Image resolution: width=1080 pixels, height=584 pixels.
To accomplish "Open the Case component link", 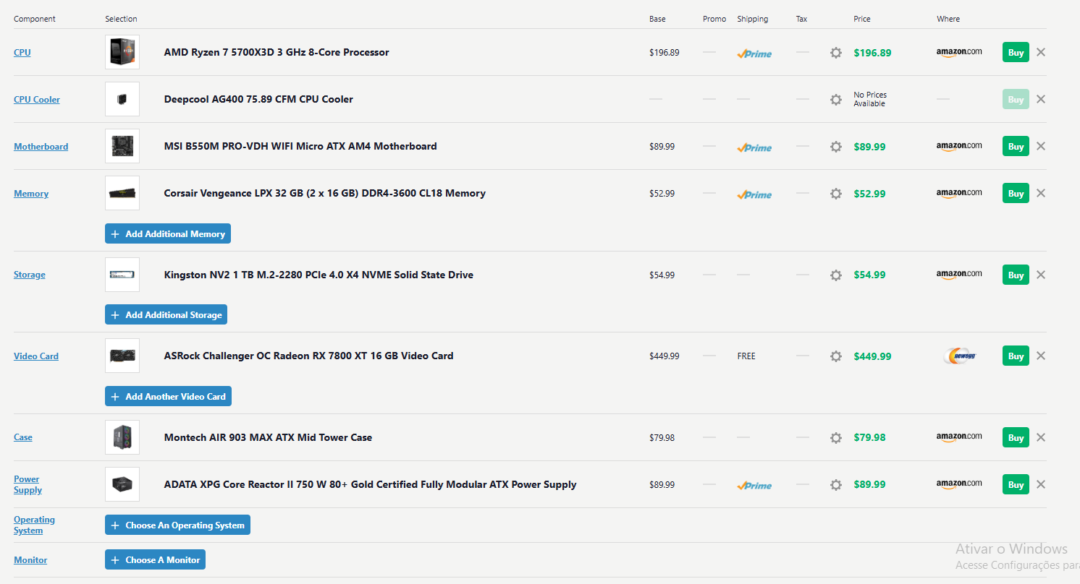I will (23, 437).
